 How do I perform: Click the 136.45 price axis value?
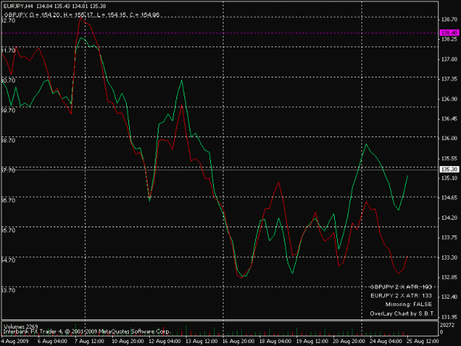[x=449, y=119]
